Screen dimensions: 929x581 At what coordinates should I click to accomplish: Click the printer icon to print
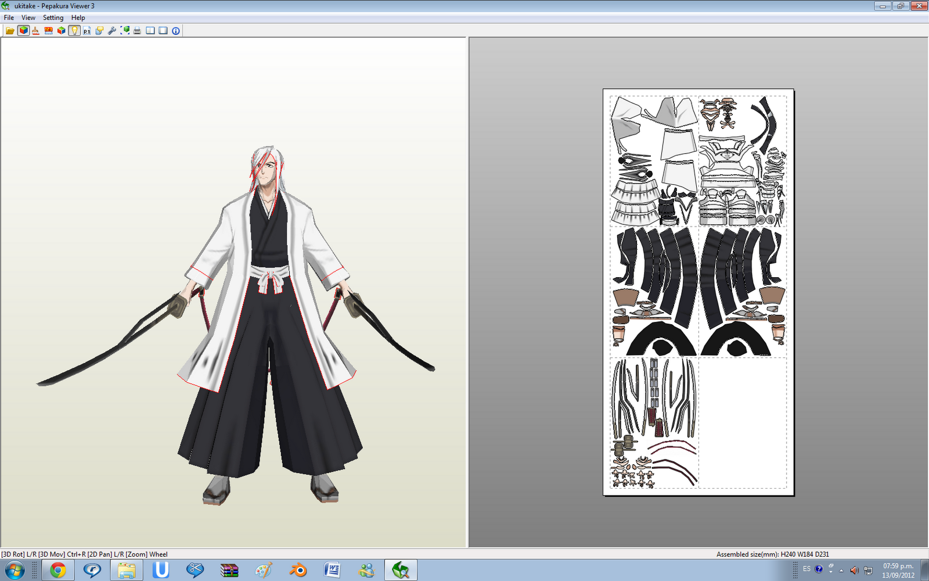138,31
